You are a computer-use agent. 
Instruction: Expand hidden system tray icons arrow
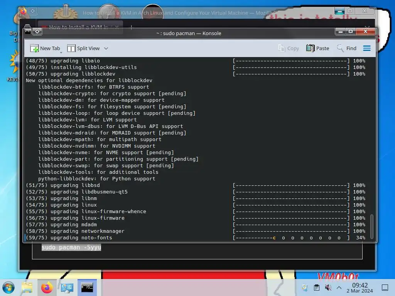point(339,288)
